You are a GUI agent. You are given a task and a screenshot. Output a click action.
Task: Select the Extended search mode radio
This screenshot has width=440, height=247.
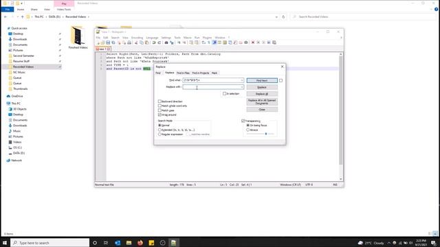click(x=159, y=130)
